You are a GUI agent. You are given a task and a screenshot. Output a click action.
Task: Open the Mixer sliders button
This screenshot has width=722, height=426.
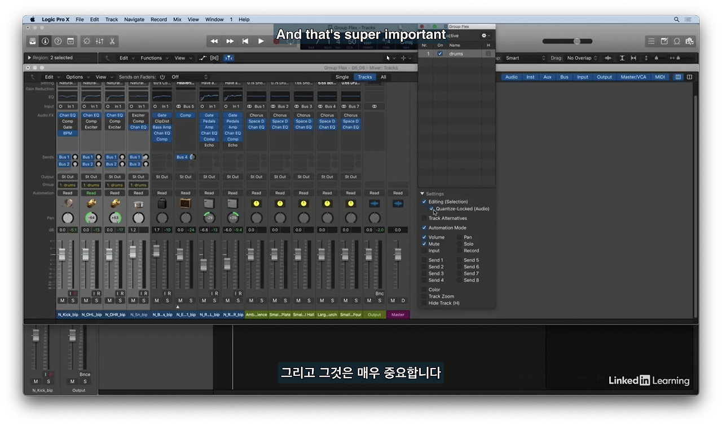coord(99,41)
